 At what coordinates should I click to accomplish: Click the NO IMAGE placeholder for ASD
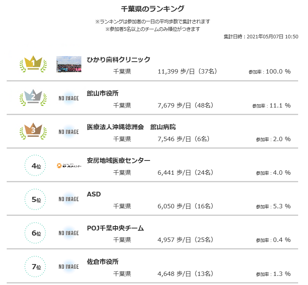[x=69, y=199]
